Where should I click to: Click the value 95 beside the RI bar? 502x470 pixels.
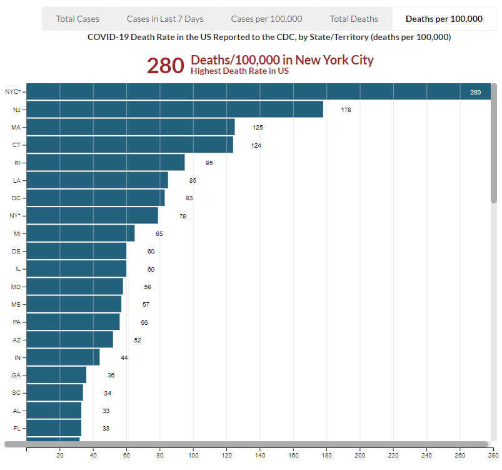[x=209, y=163]
